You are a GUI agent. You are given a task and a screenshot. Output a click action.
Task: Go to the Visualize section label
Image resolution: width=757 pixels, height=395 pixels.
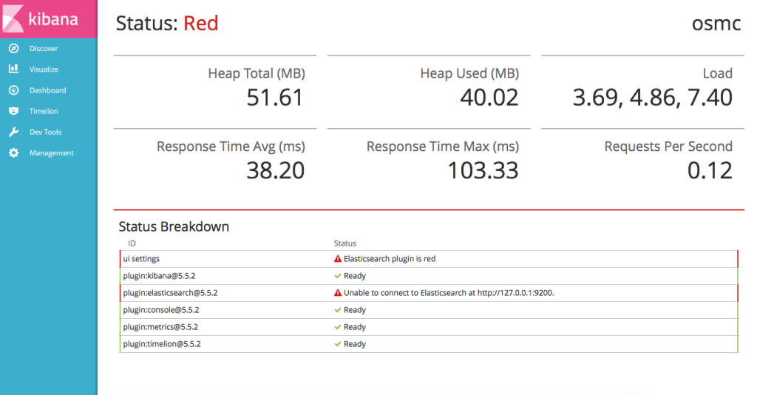click(44, 70)
